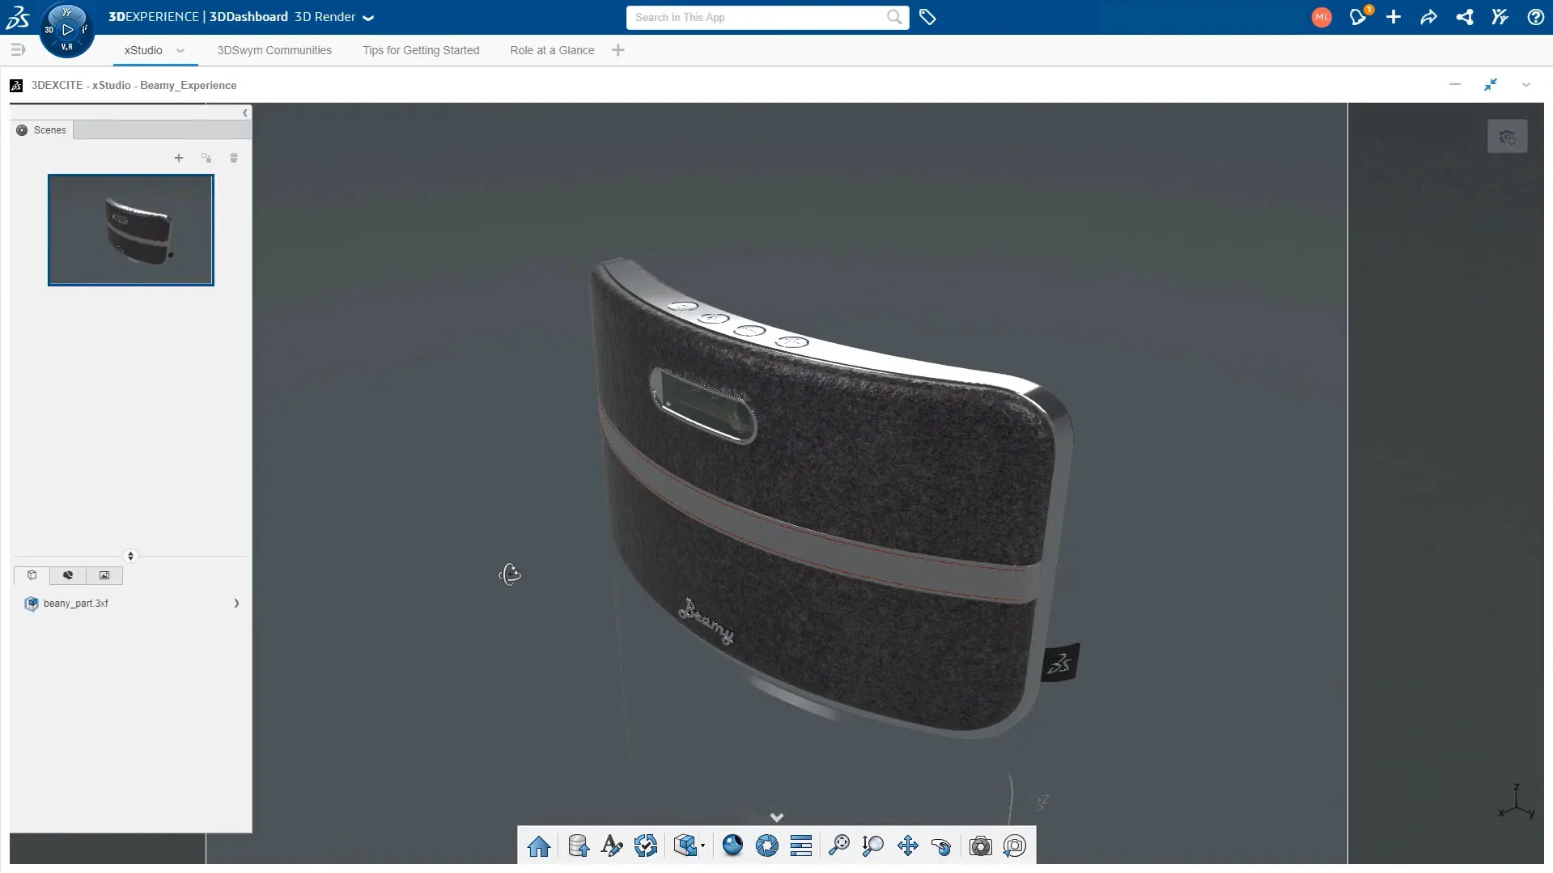This screenshot has width=1553, height=873.
Task: Click the Home icon in bottom toolbar
Action: [x=539, y=846]
